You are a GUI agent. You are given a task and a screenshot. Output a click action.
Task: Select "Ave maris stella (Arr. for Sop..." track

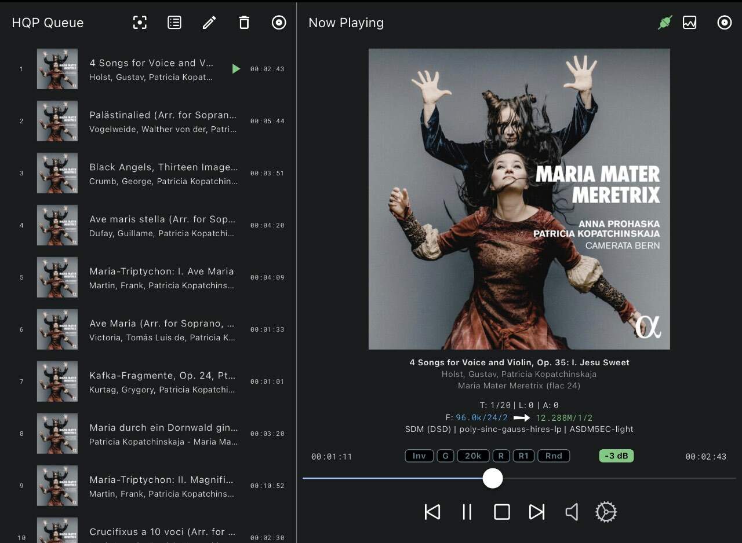coord(162,219)
